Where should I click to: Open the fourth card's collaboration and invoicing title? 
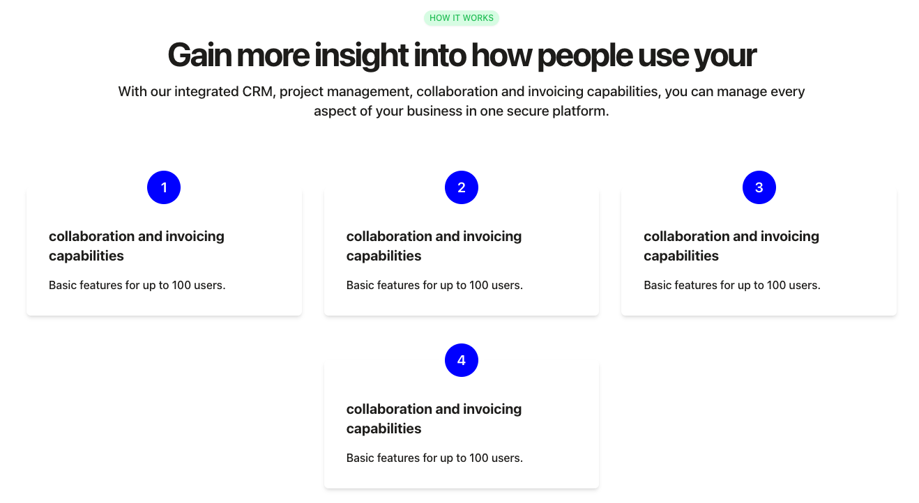click(434, 419)
